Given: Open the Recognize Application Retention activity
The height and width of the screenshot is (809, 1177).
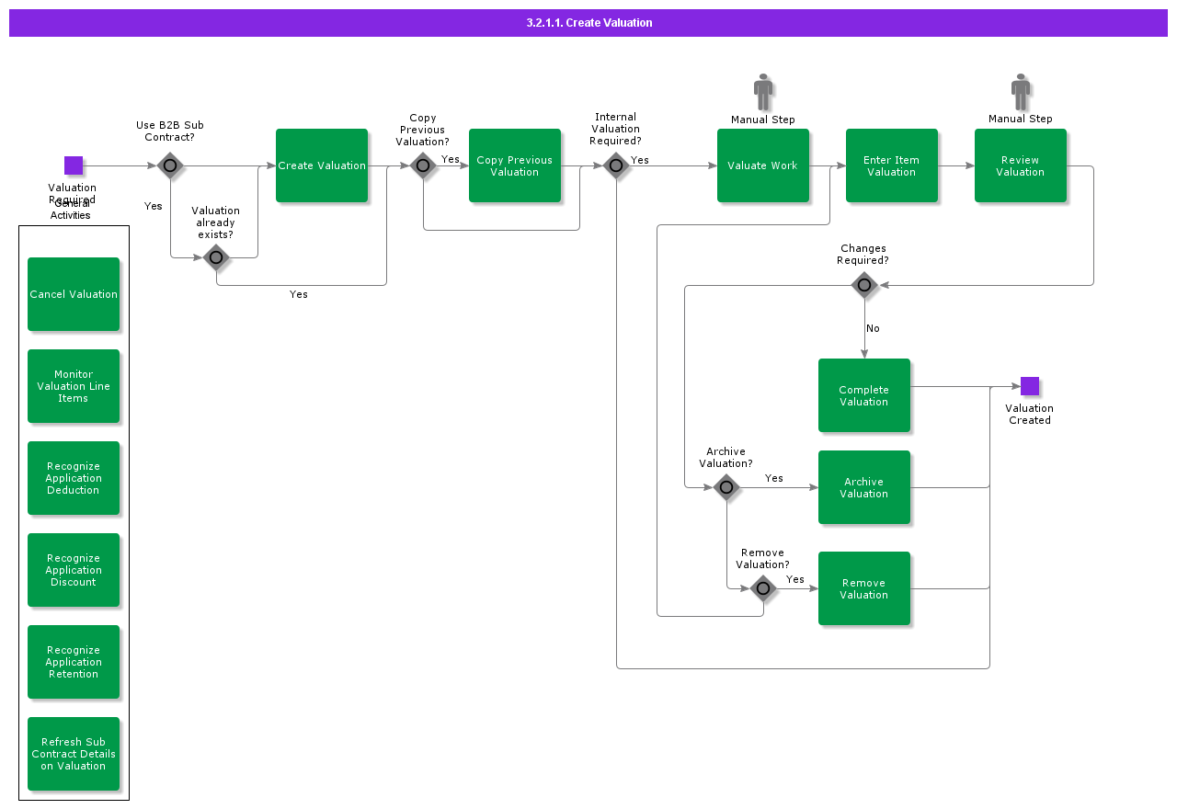Looking at the screenshot, I should [x=74, y=662].
